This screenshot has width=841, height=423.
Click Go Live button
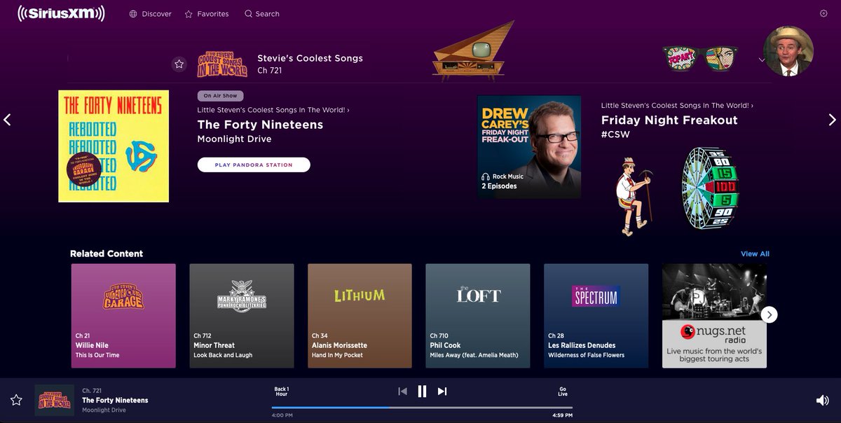pyautogui.click(x=563, y=391)
